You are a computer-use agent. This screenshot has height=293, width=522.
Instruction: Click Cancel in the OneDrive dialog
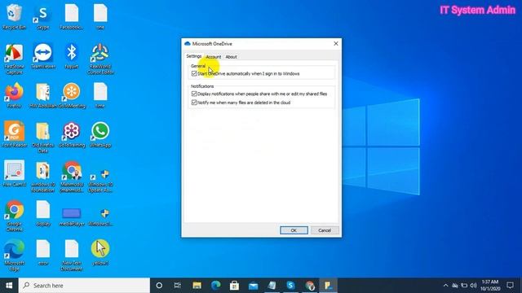click(x=325, y=230)
